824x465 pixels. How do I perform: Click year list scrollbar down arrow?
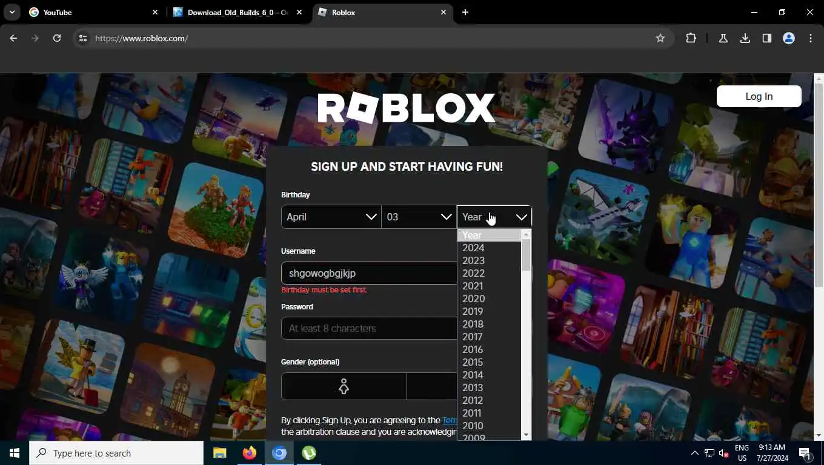point(526,435)
